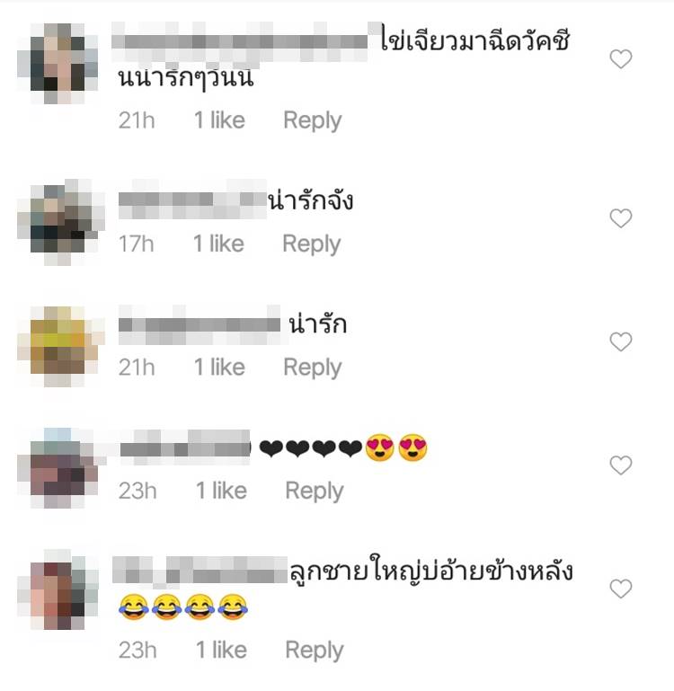
Task: Like the first comment with heart icon
Action: click(621, 59)
